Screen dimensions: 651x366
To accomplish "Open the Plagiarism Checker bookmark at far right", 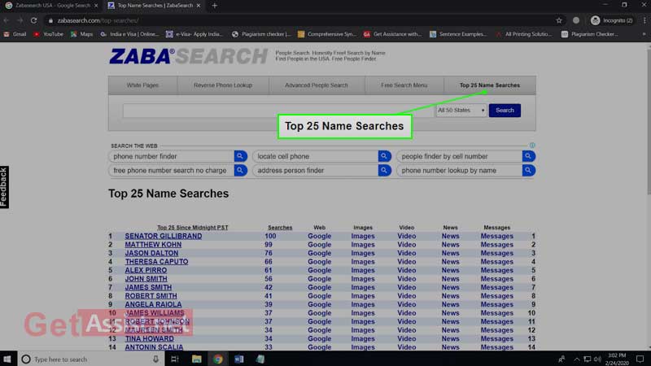I will [589, 34].
